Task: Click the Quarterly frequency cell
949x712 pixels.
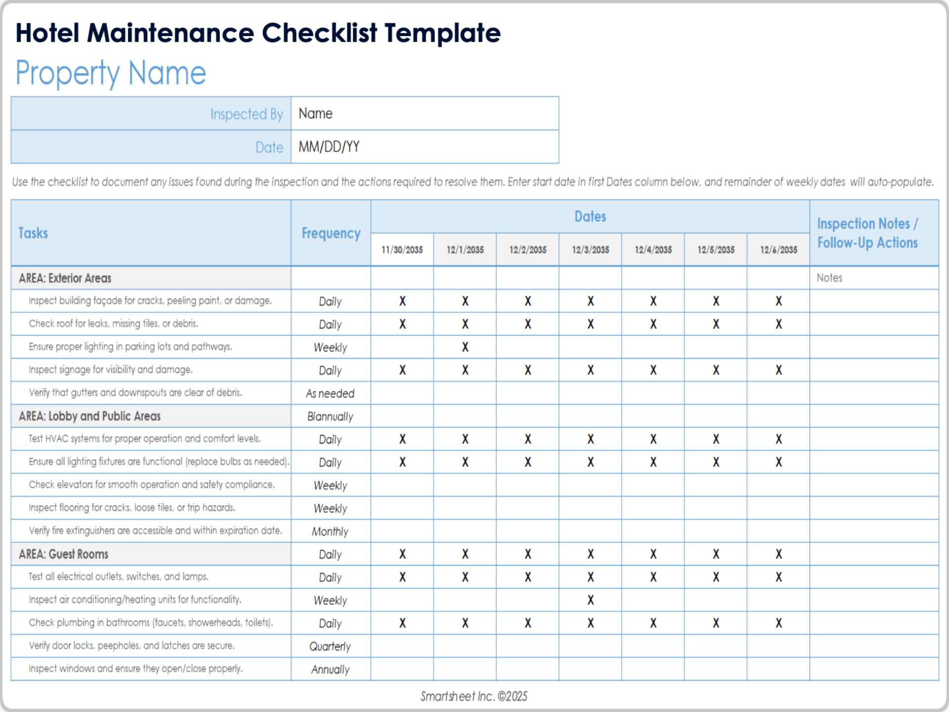Action: pyautogui.click(x=330, y=646)
